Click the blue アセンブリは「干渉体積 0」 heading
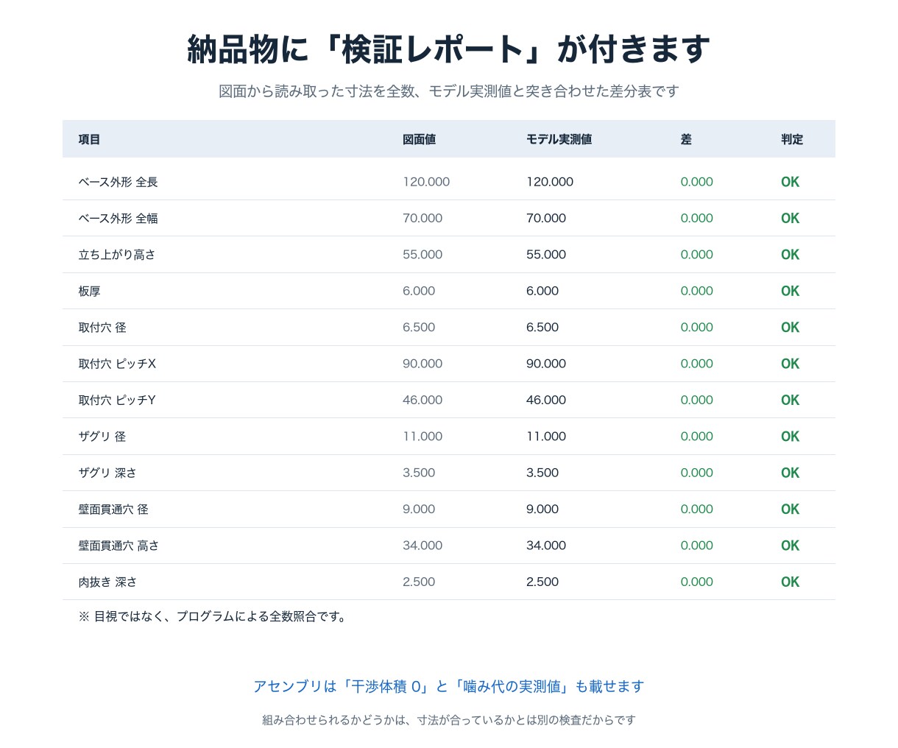The height and width of the screenshot is (748, 898). click(x=449, y=686)
